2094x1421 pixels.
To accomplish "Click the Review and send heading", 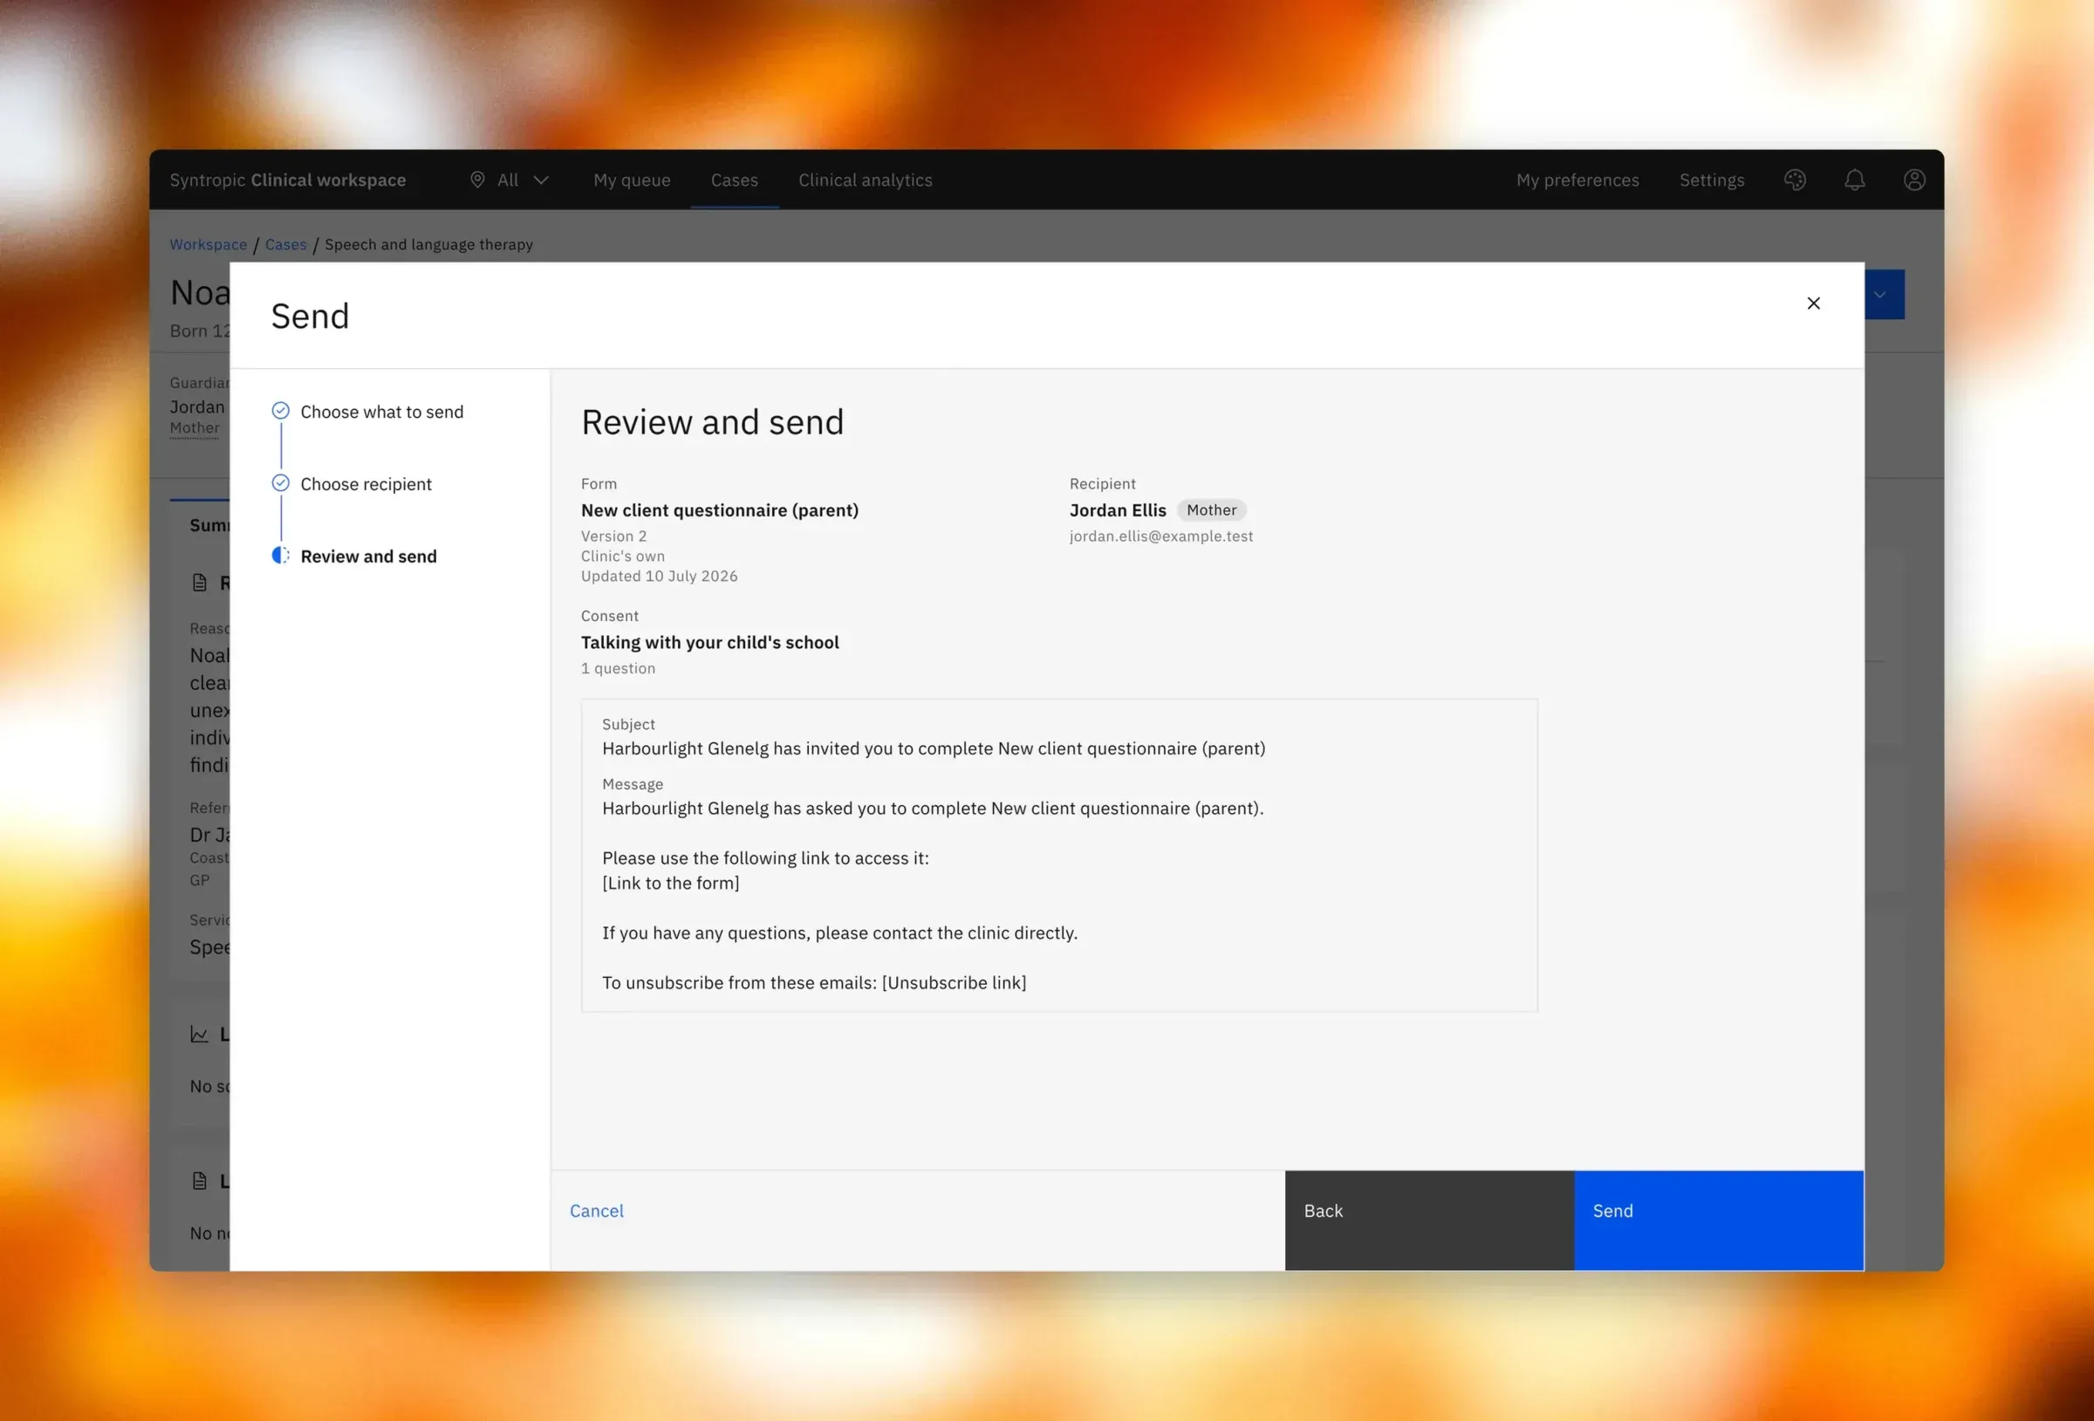I will [712, 422].
